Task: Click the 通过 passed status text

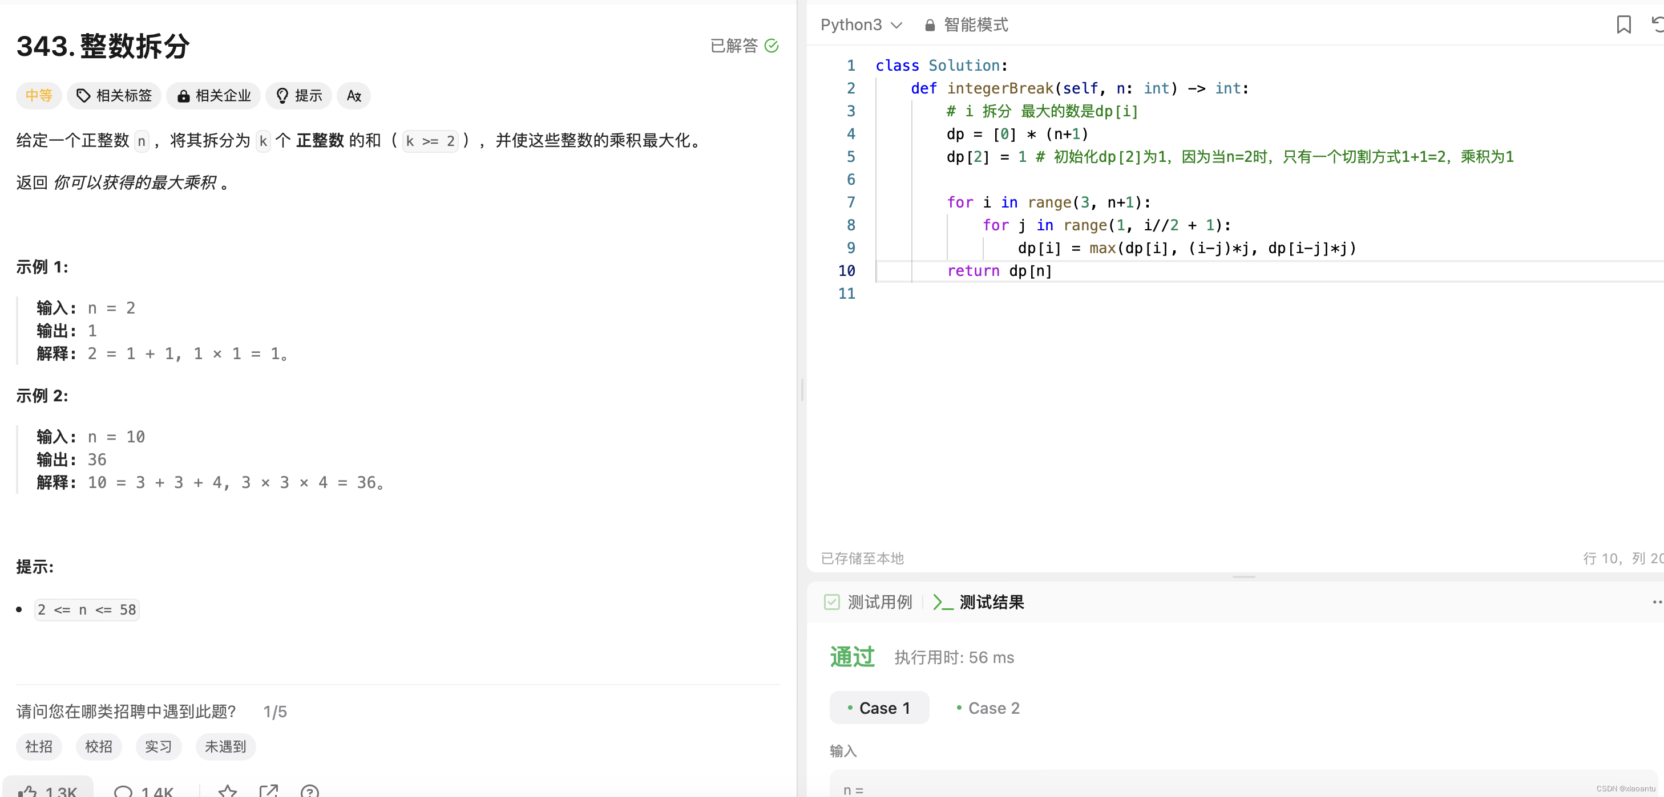Action: pos(852,657)
